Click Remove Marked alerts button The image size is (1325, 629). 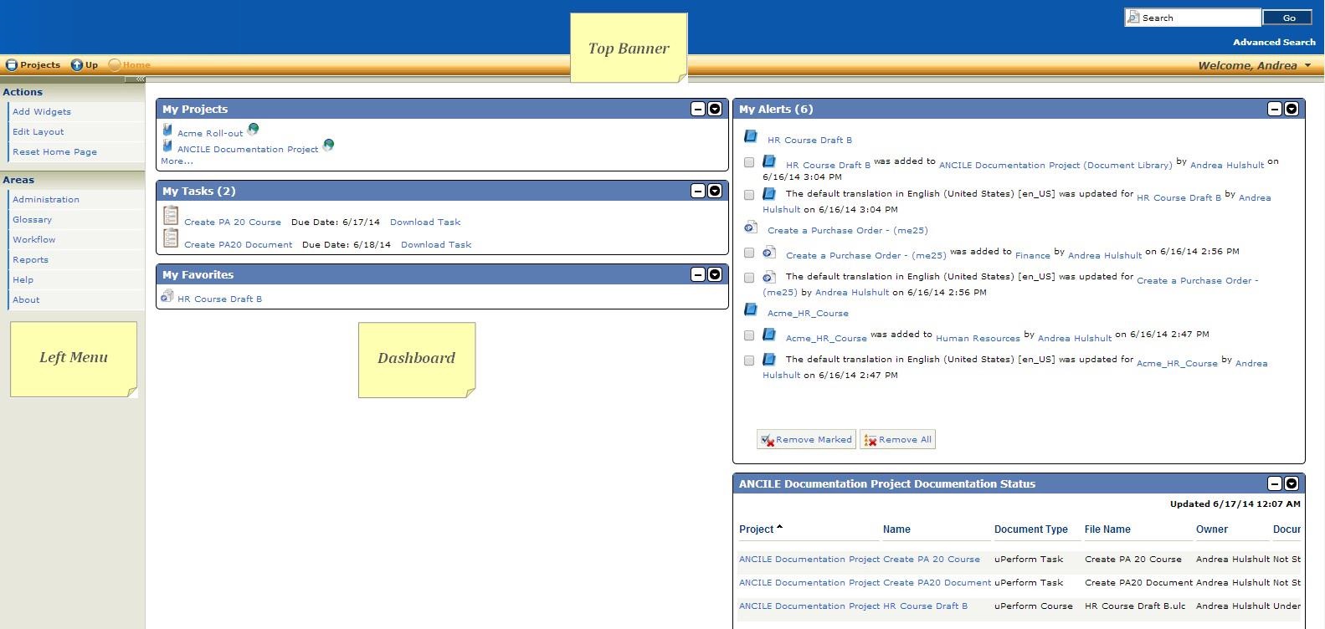(806, 439)
